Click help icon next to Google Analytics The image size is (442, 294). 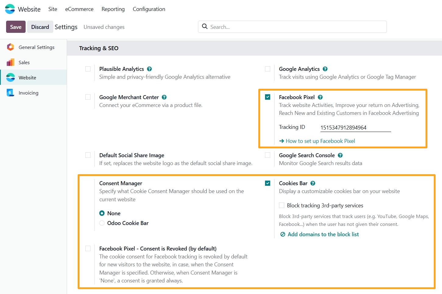point(325,69)
